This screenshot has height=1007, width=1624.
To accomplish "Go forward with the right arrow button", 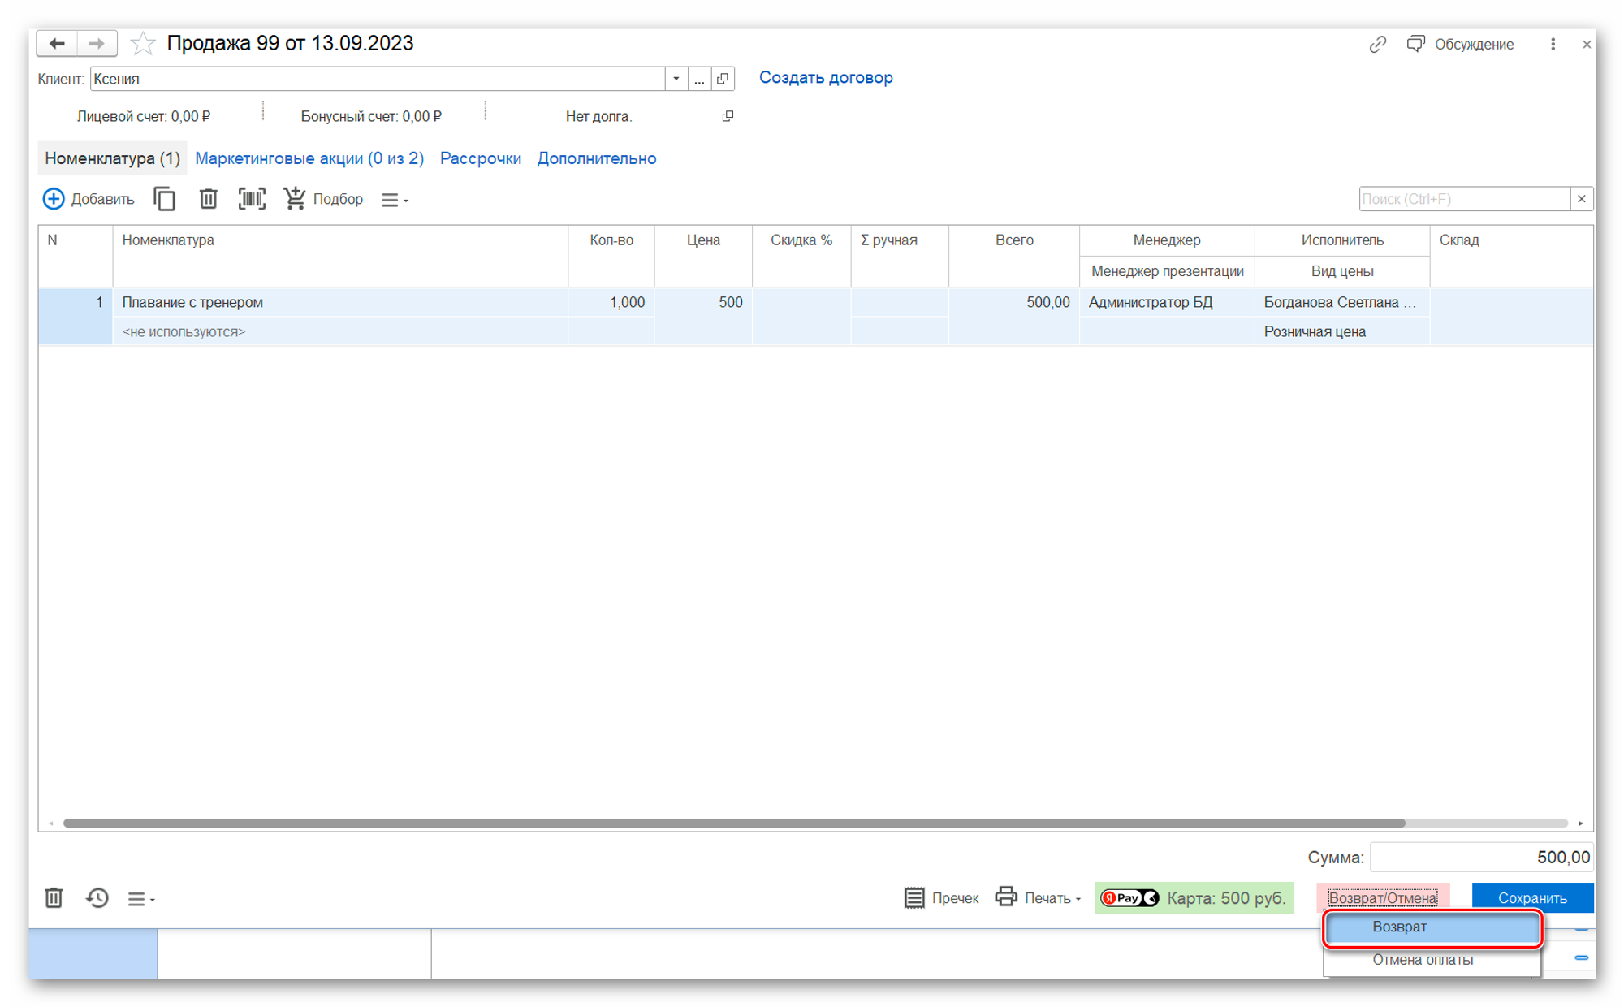I will pos(97,43).
